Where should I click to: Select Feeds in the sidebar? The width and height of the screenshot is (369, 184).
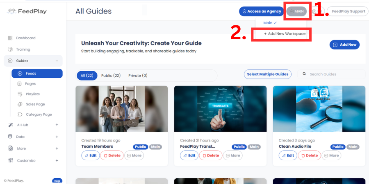point(37,74)
